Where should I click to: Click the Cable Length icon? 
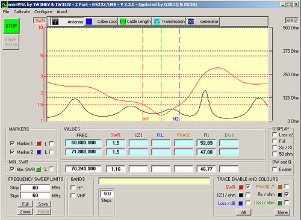point(123,22)
